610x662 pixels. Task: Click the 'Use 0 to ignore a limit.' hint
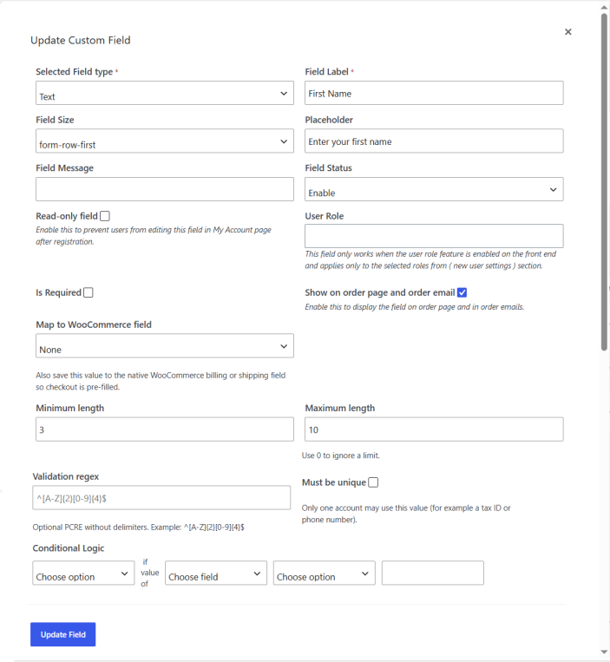[341, 456]
